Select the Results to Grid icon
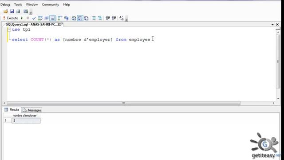 coord(80,18)
